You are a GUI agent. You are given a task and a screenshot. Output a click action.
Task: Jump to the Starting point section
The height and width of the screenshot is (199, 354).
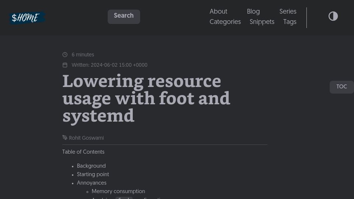click(93, 174)
